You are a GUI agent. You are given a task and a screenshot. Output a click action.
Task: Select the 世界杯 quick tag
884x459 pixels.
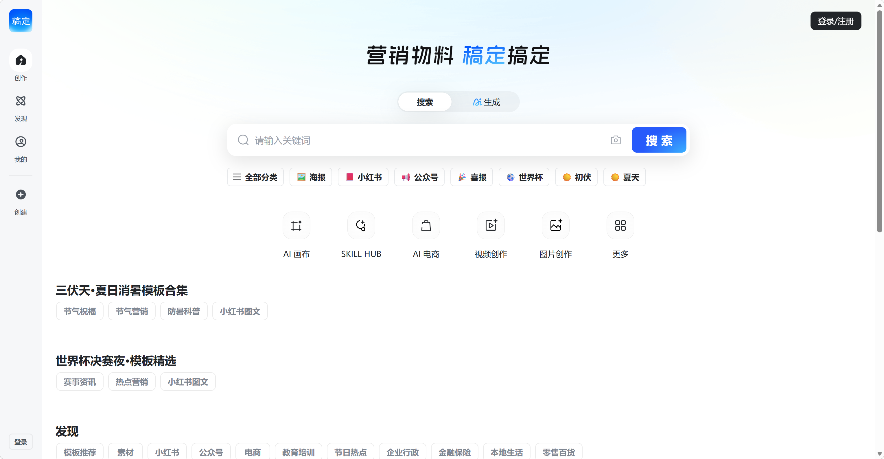(524, 177)
